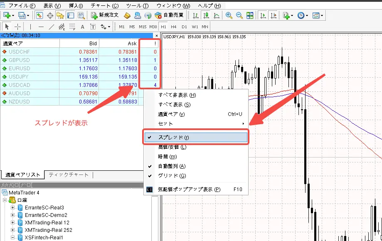This screenshot has width=382, height=241.
Task: Expand the ErranteSC-Real3 account node
Action: (x=13, y=208)
